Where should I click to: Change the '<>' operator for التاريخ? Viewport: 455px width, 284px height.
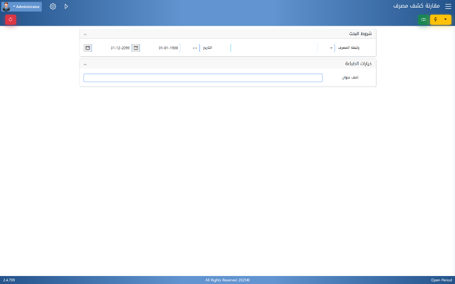pos(195,48)
